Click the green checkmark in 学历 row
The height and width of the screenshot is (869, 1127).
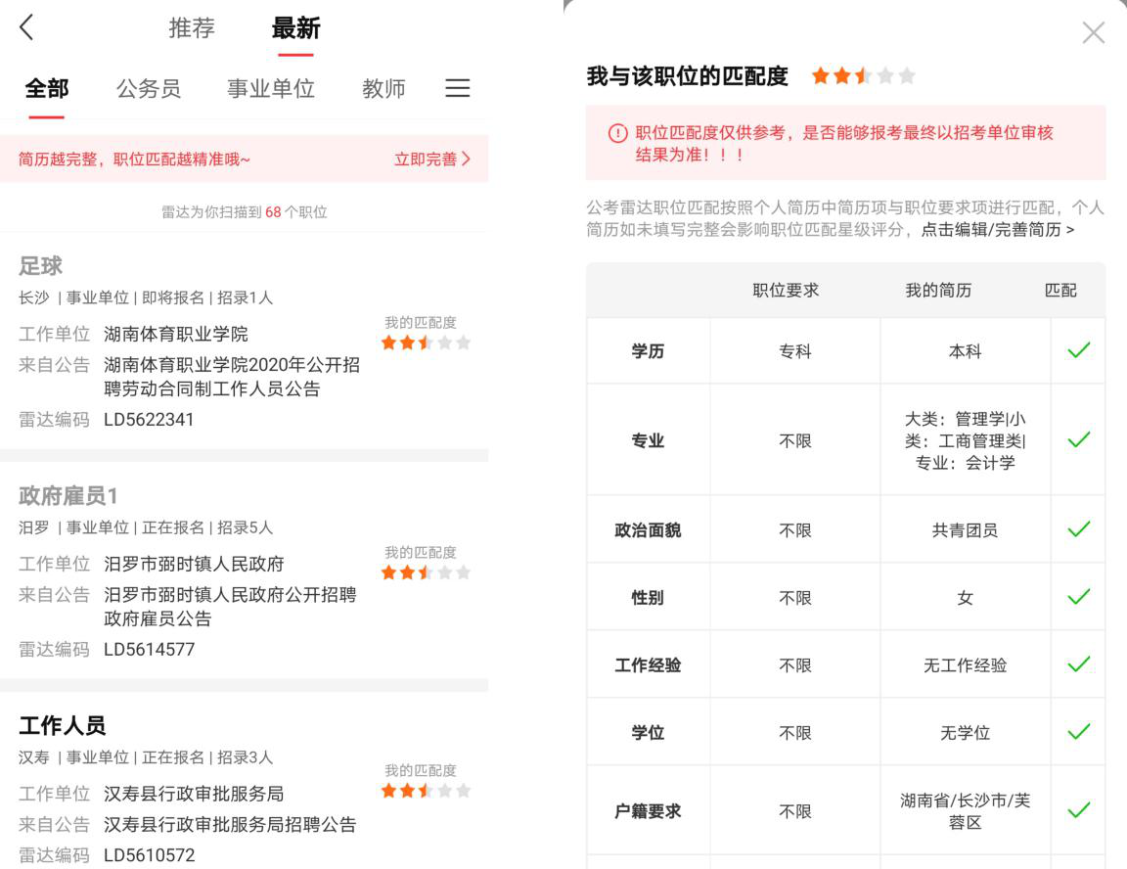tap(1078, 350)
